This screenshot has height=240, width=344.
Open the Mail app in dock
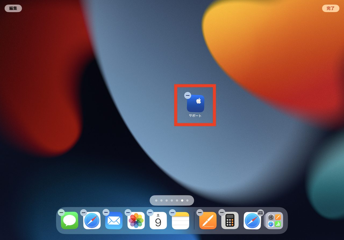tap(114, 220)
